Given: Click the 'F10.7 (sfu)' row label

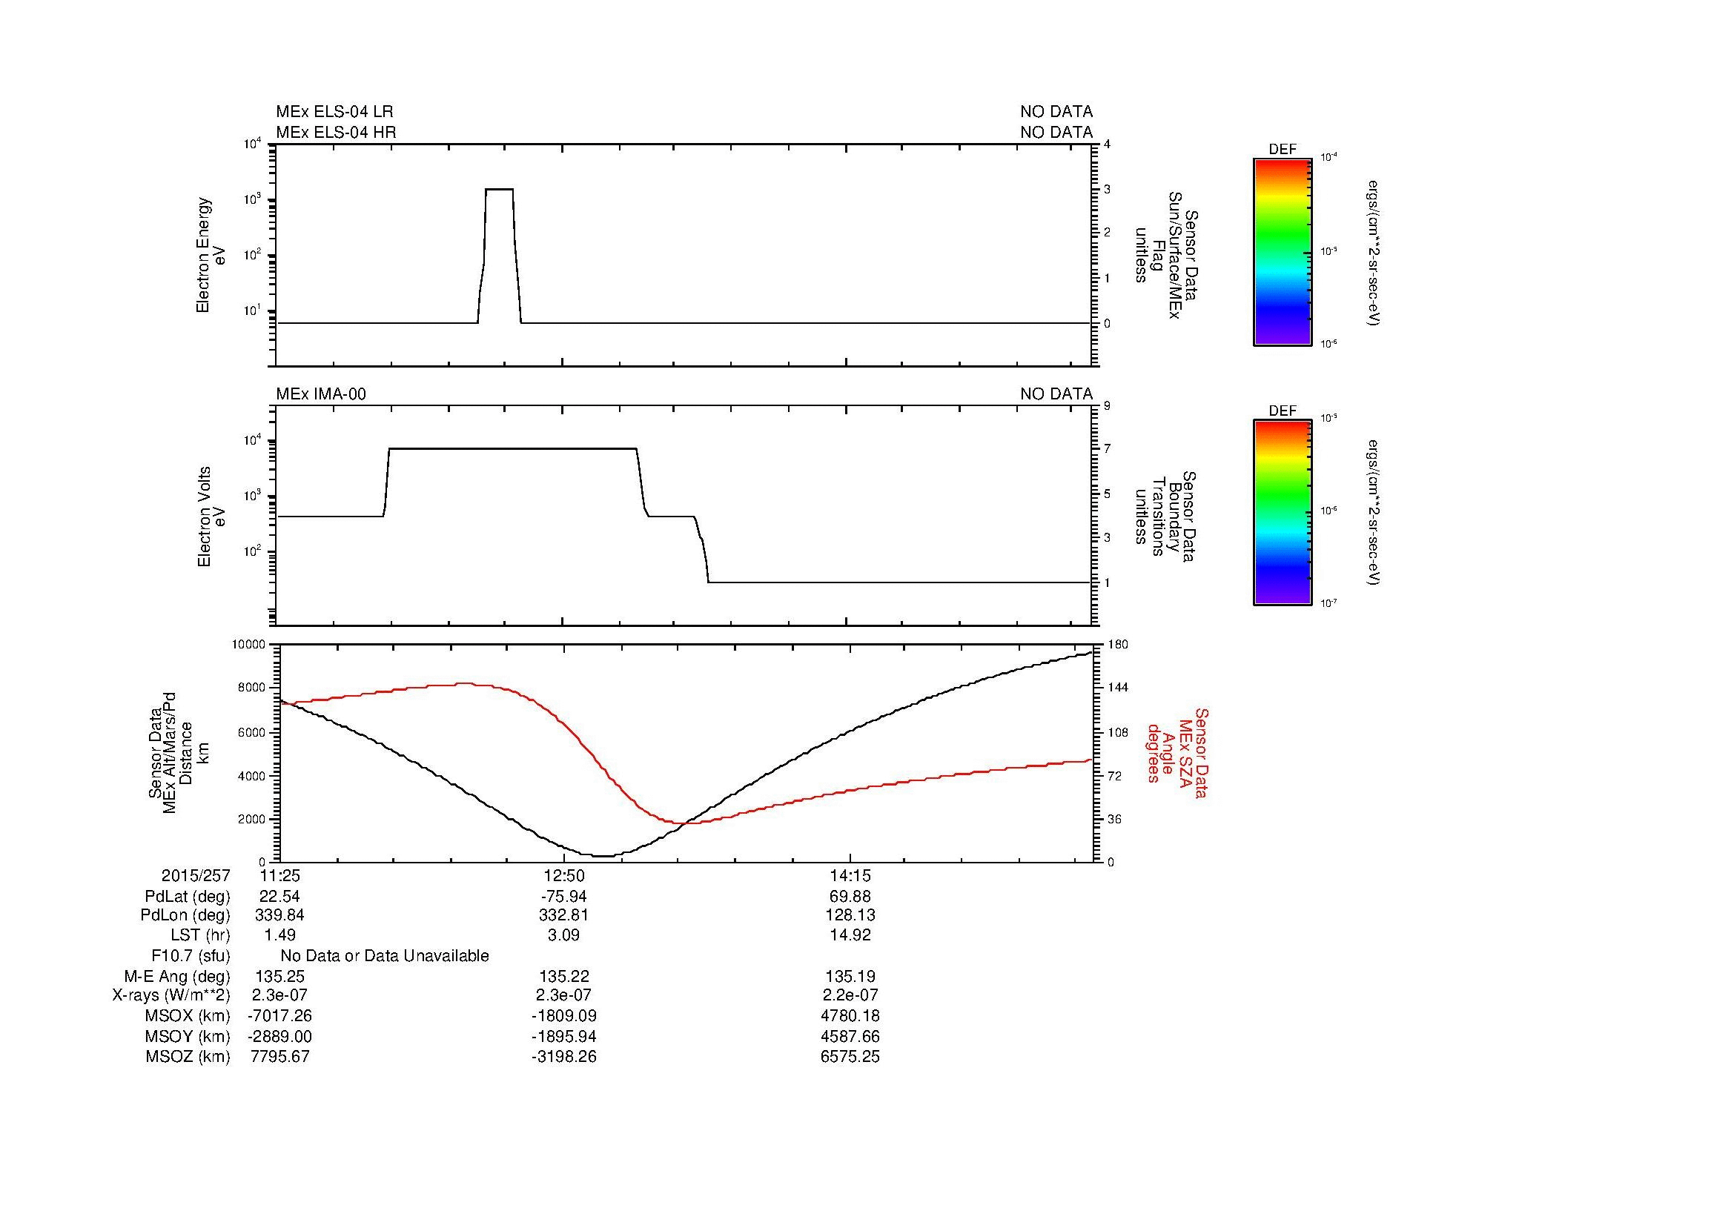Looking at the screenshot, I should pos(191,955).
